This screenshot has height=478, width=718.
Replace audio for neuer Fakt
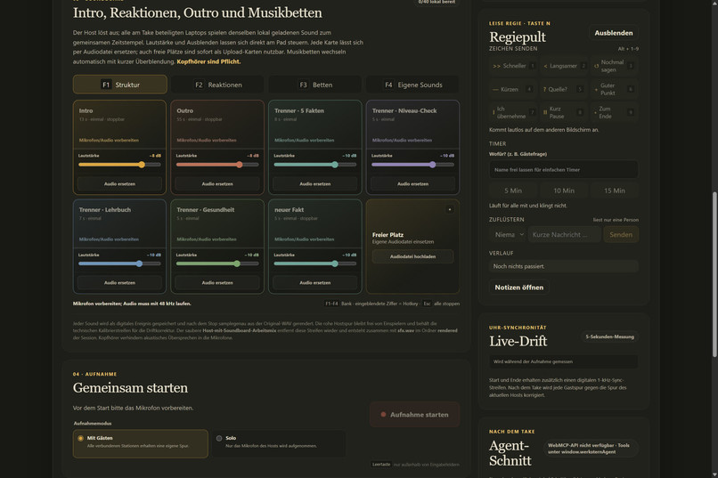pos(315,283)
